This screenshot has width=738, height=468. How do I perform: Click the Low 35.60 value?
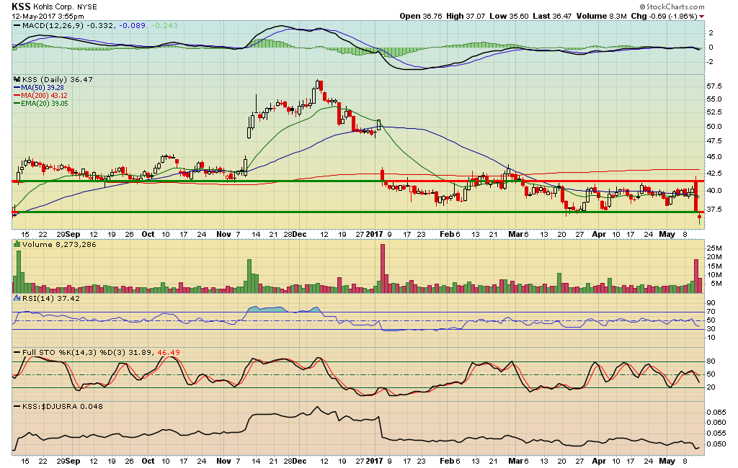(509, 16)
